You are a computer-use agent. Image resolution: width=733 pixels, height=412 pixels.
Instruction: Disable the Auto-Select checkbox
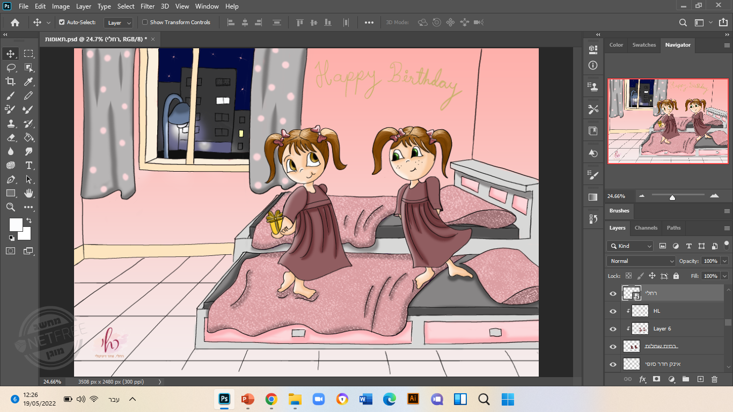(x=62, y=23)
